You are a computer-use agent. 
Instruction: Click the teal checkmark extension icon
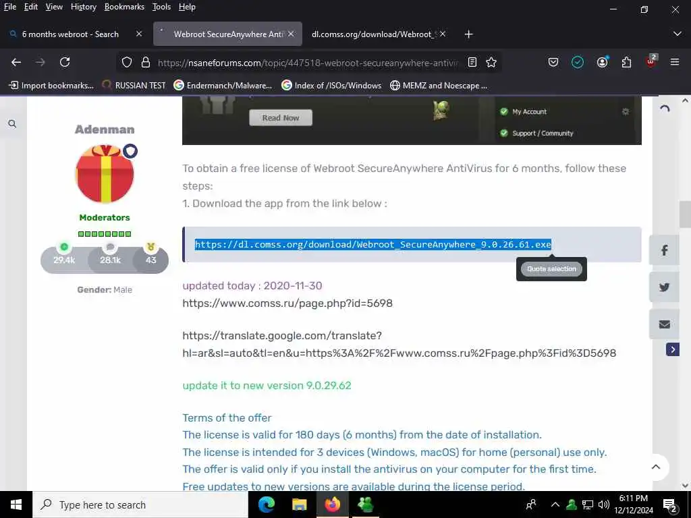578,63
